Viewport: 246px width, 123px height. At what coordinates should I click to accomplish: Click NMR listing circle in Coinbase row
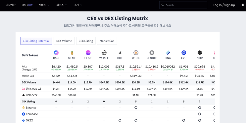[200, 114]
